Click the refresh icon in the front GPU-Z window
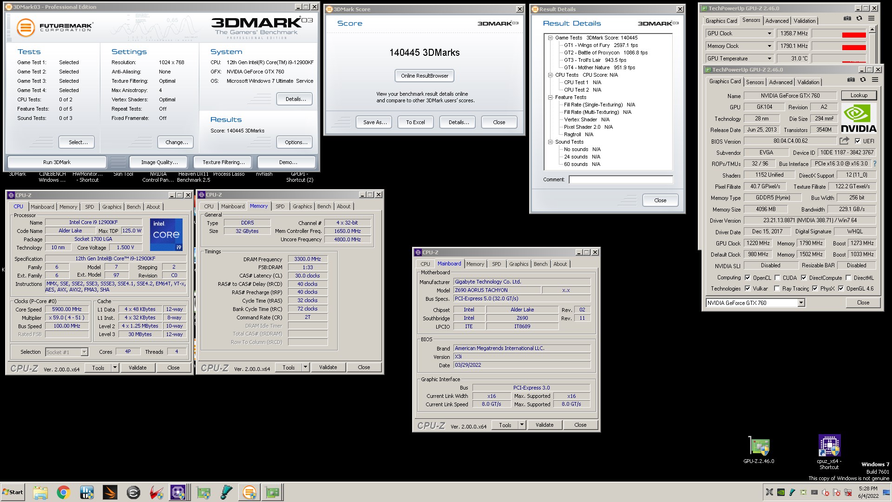The height and width of the screenshot is (502, 892). tap(863, 80)
